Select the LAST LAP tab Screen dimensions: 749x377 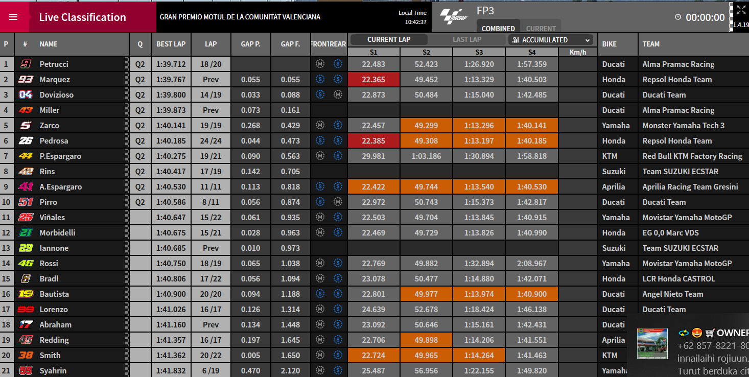pos(467,39)
